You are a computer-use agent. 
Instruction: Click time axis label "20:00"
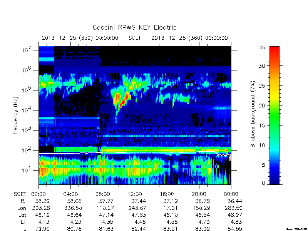point(199,194)
